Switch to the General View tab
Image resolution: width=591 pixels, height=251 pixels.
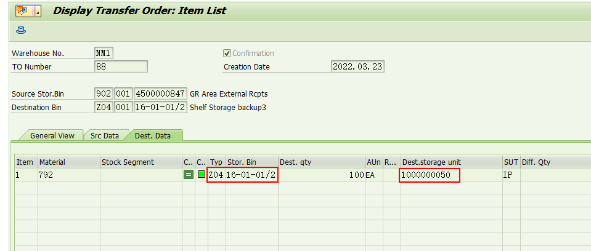pos(52,135)
